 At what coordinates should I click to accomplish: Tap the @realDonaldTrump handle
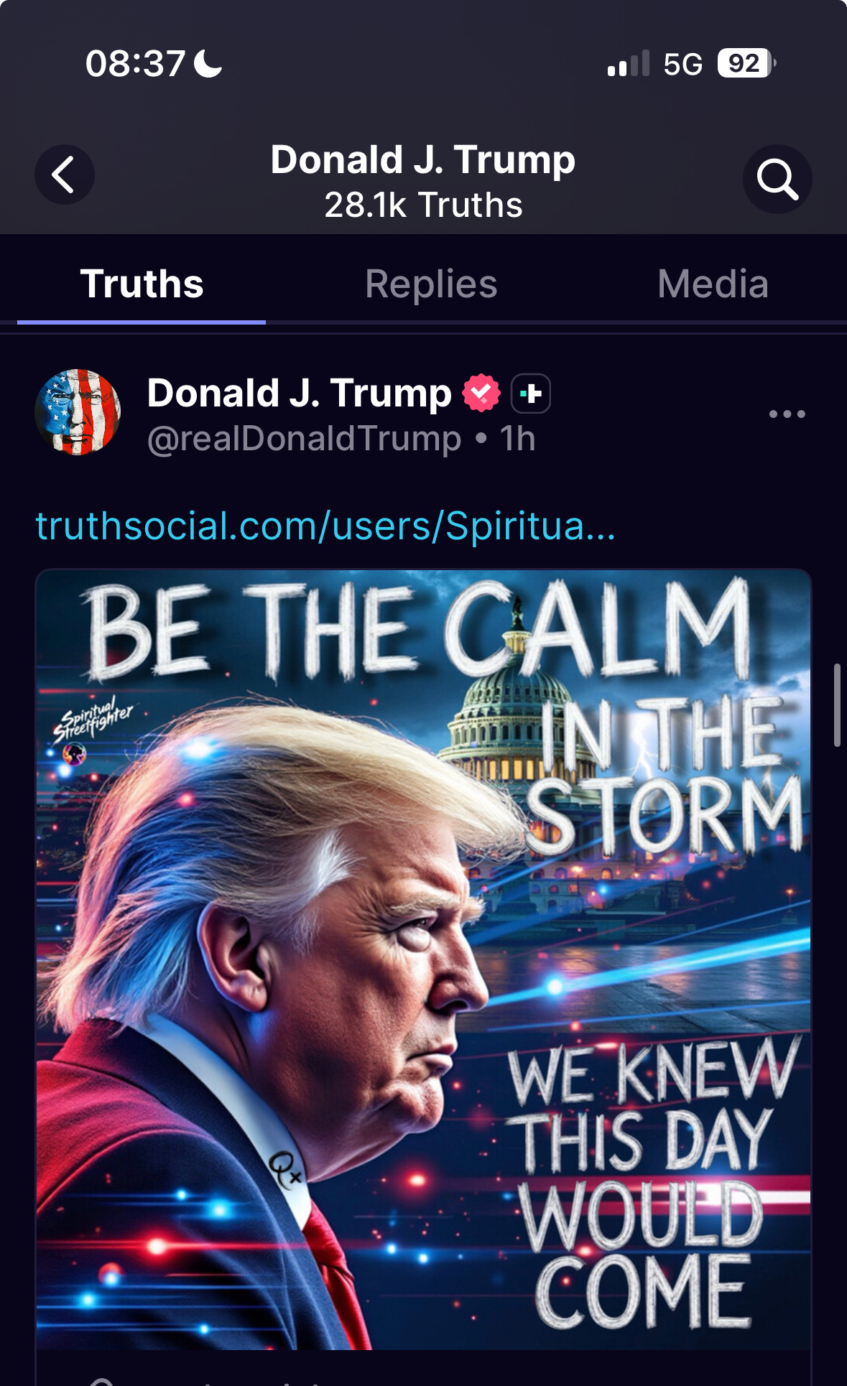pos(305,438)
